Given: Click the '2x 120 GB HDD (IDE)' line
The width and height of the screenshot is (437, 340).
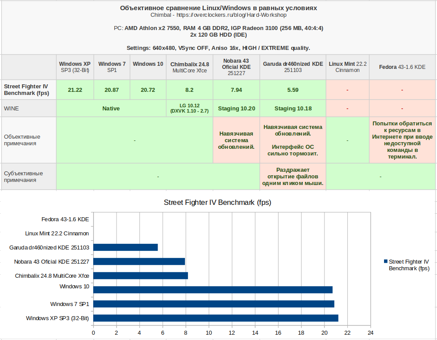Looking at the screenshot, I should pos(218,34).
